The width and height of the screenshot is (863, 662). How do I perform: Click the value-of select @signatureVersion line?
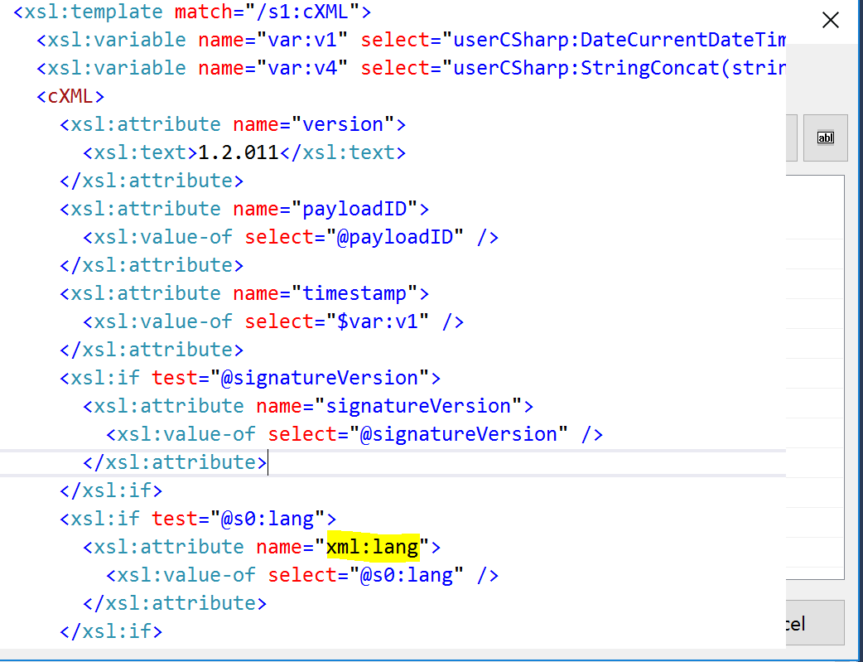click(x=354, y=434)
